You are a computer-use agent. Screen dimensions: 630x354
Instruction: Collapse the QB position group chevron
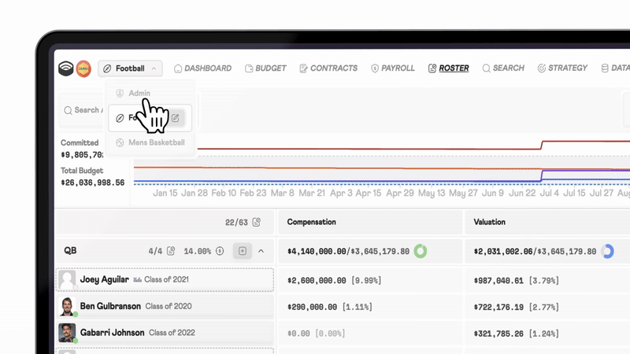coord(261,252)
